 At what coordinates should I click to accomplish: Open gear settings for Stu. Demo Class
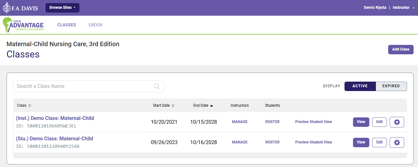pyautogui.click(x=397, y=143)
